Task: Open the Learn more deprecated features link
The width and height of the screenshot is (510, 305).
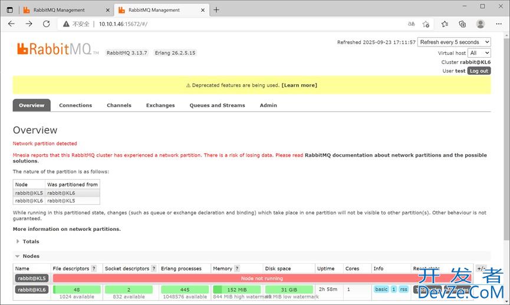Action: click(299, 85)
